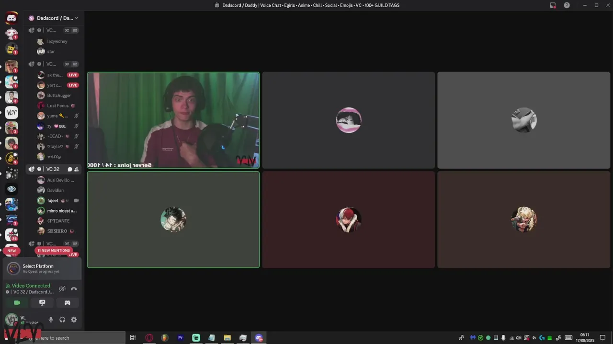Disconnect from the voice call

coord(74,289)
